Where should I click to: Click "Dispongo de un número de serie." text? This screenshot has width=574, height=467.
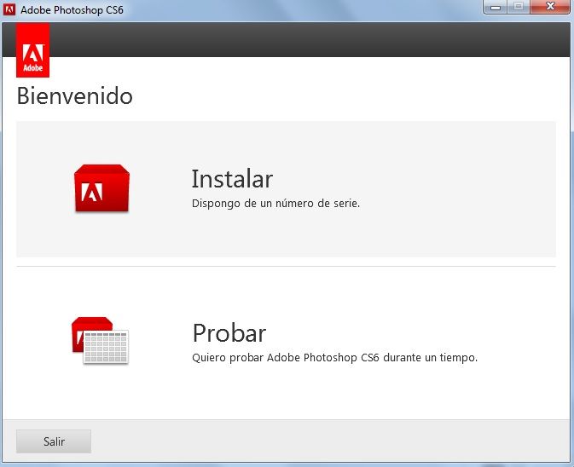[276, 204]
